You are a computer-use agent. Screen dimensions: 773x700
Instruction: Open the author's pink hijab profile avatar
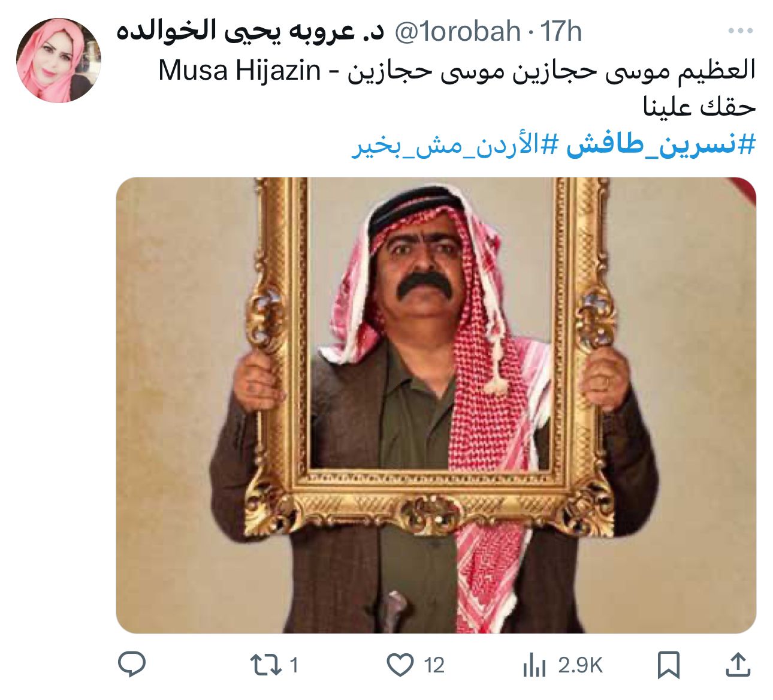coord(58,60)
